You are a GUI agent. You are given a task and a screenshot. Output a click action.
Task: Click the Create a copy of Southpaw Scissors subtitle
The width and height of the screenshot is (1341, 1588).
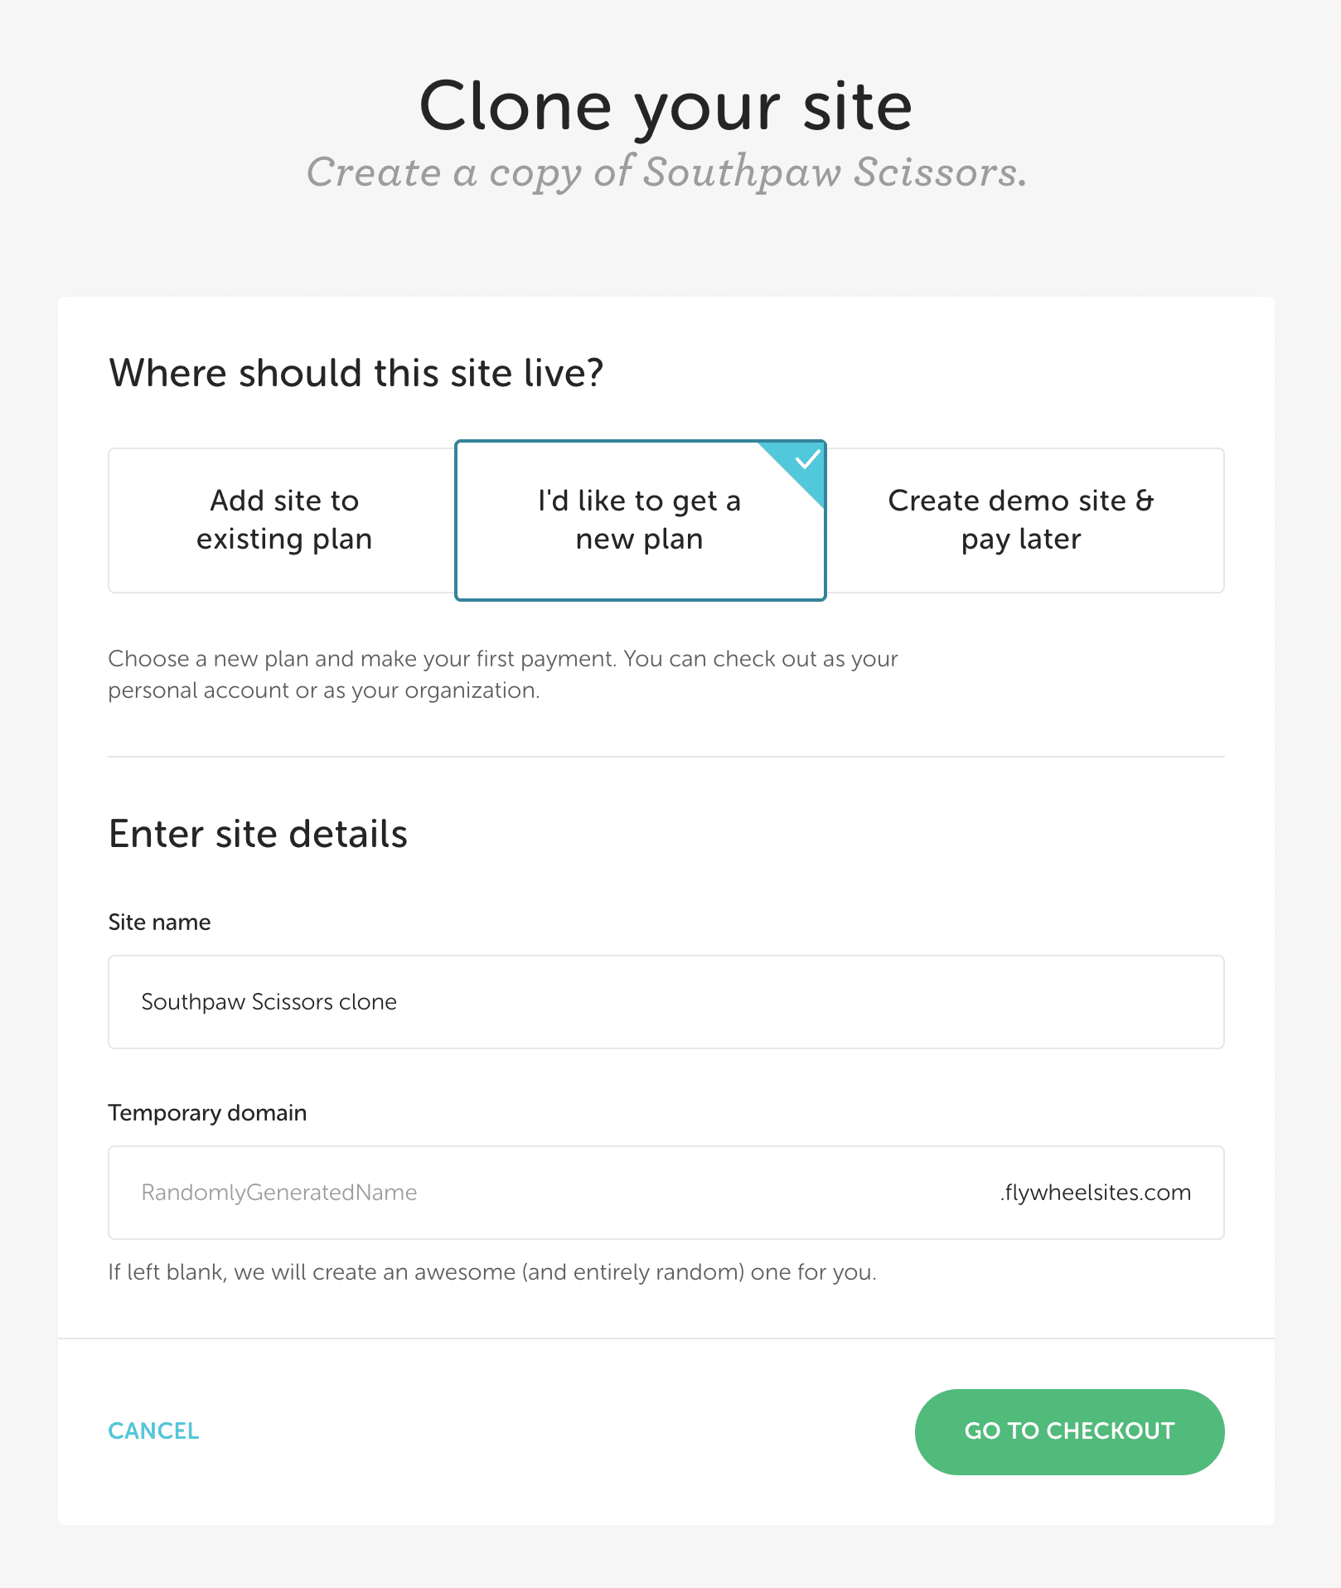666,172
